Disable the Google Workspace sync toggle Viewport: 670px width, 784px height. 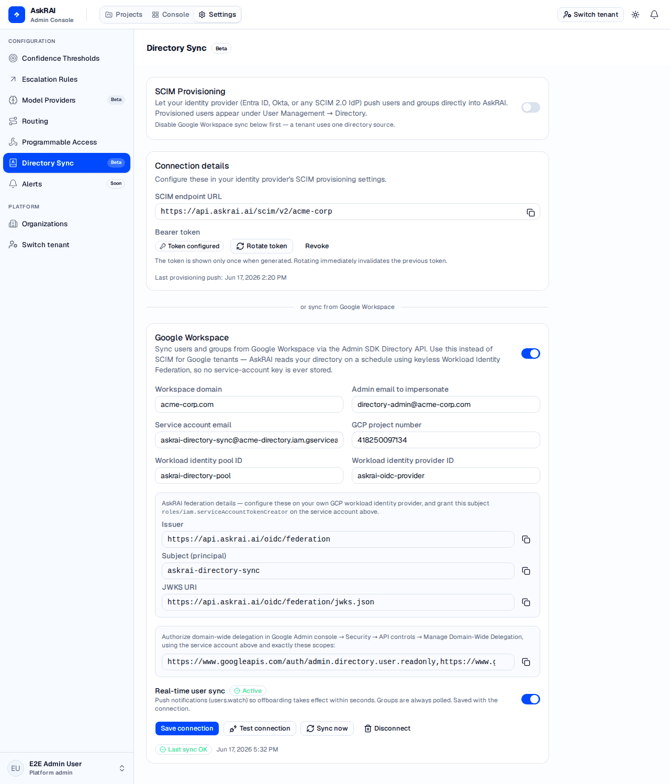[x=531, y=354]
